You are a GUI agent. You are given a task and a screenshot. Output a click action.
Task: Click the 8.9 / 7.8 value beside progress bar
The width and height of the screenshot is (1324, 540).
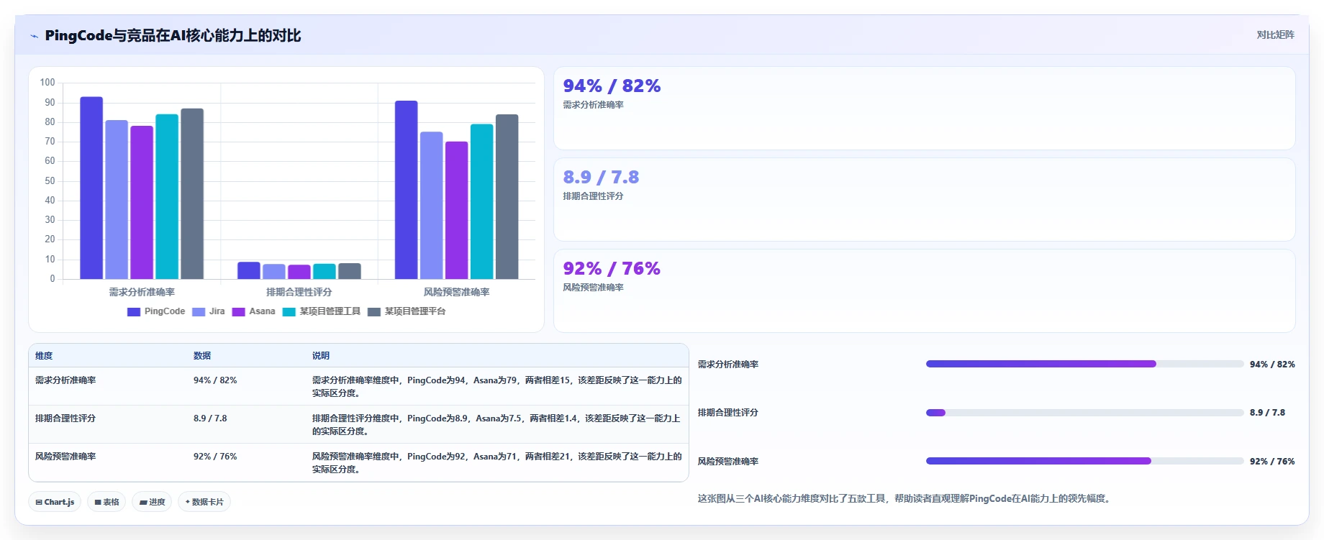1267,413
